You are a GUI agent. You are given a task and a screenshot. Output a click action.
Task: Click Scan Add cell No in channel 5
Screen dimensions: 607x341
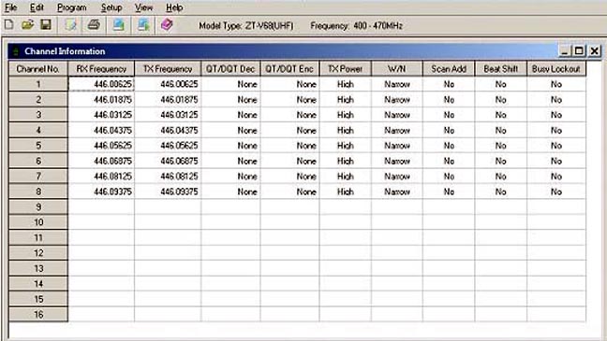click(x=449, y=146)
